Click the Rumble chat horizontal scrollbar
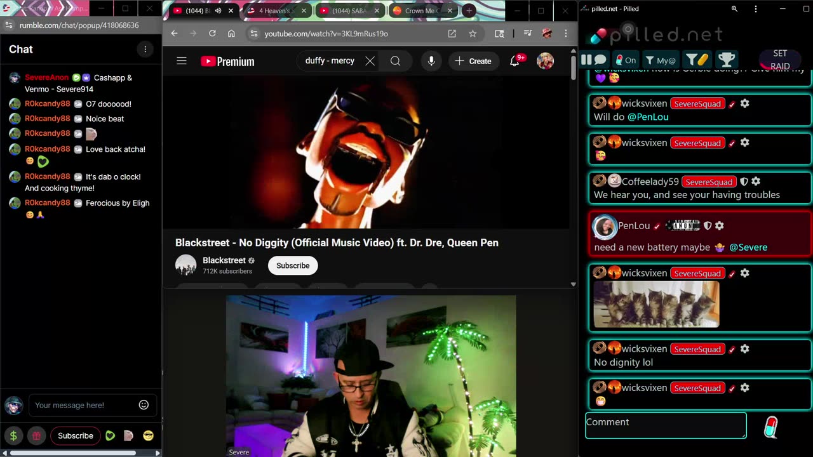The height and width of the screenshot is (457, 813). pyautogui.click(x=73, y=453)
